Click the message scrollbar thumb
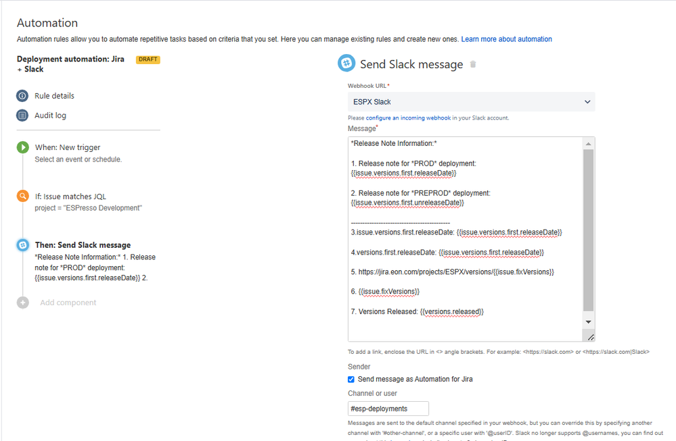 tap(589, 230)
